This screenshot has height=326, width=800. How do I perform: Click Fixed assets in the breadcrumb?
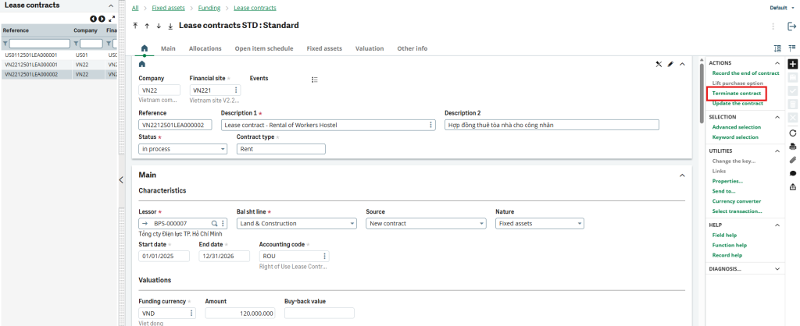pyautogui.click(x=168, y=8)
